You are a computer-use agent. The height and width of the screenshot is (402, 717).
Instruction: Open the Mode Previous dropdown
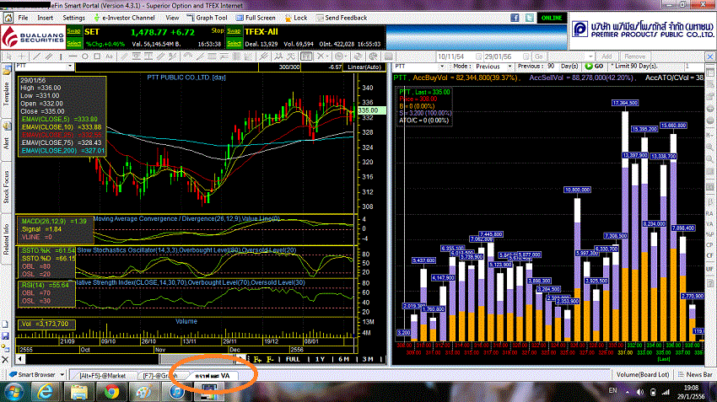click(509, 67)
